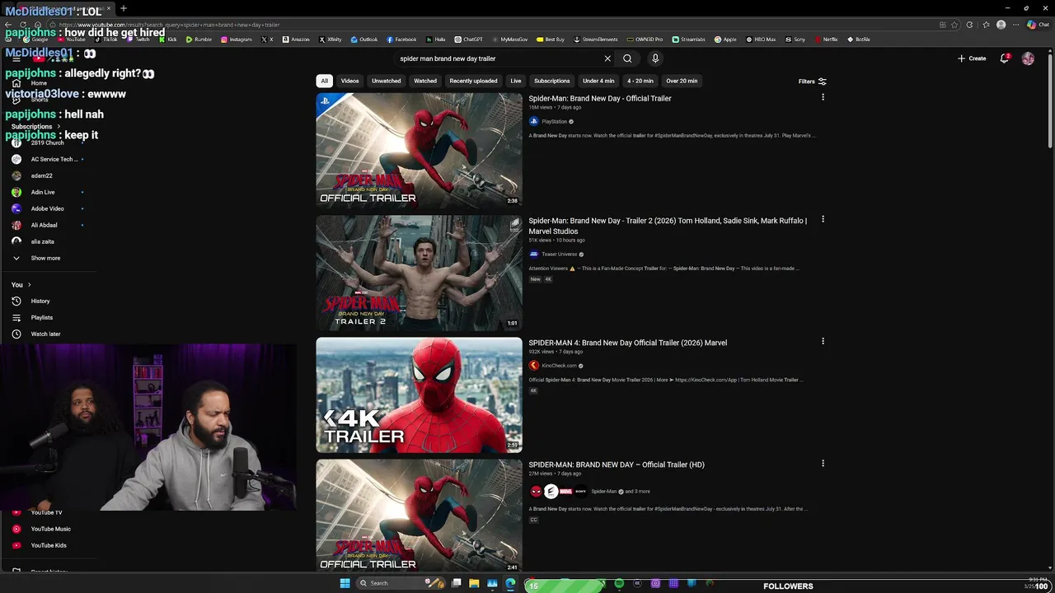Toggle the Live filter chip
1055x593 pixels.
(516, 81)
